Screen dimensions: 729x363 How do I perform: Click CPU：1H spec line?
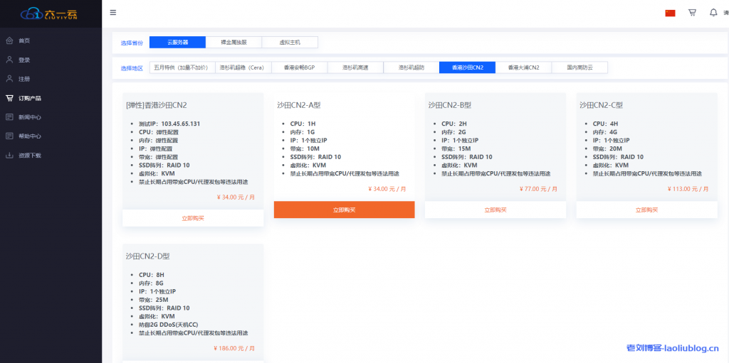point(303,124)
